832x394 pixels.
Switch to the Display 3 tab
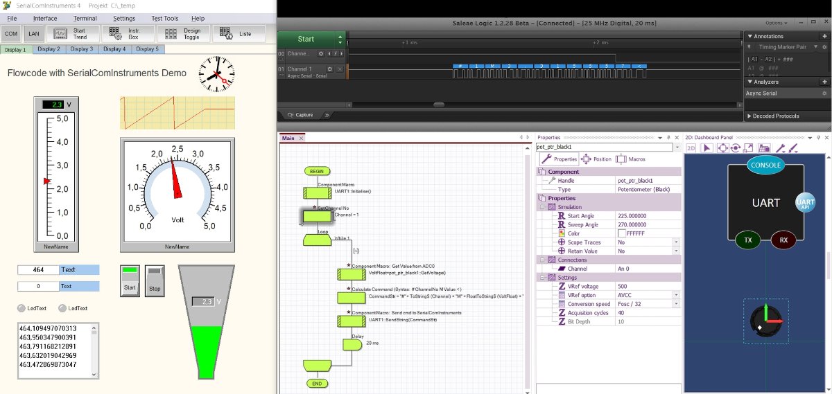point(81,49)
